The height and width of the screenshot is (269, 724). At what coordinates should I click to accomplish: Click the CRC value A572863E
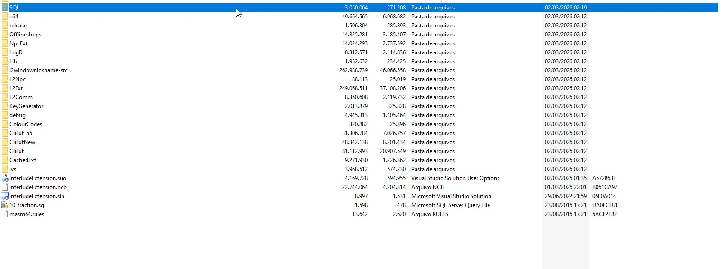[x=604, y=178]
